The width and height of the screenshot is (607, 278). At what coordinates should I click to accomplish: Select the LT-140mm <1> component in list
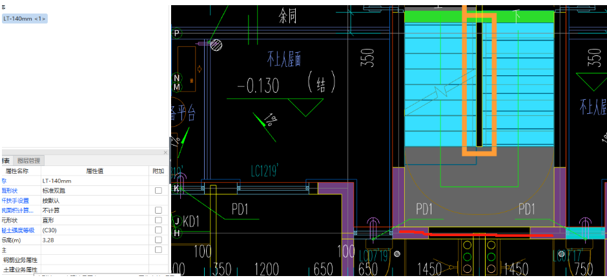(x=25, y=19)
